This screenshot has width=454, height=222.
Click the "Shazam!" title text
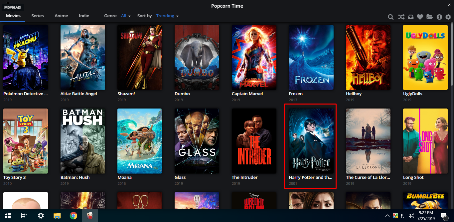[126, 94]
